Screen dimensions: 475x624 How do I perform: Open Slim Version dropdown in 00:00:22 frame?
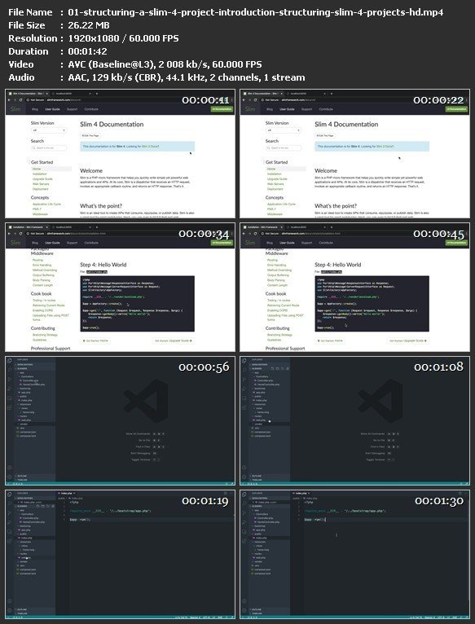pos(284,130)
